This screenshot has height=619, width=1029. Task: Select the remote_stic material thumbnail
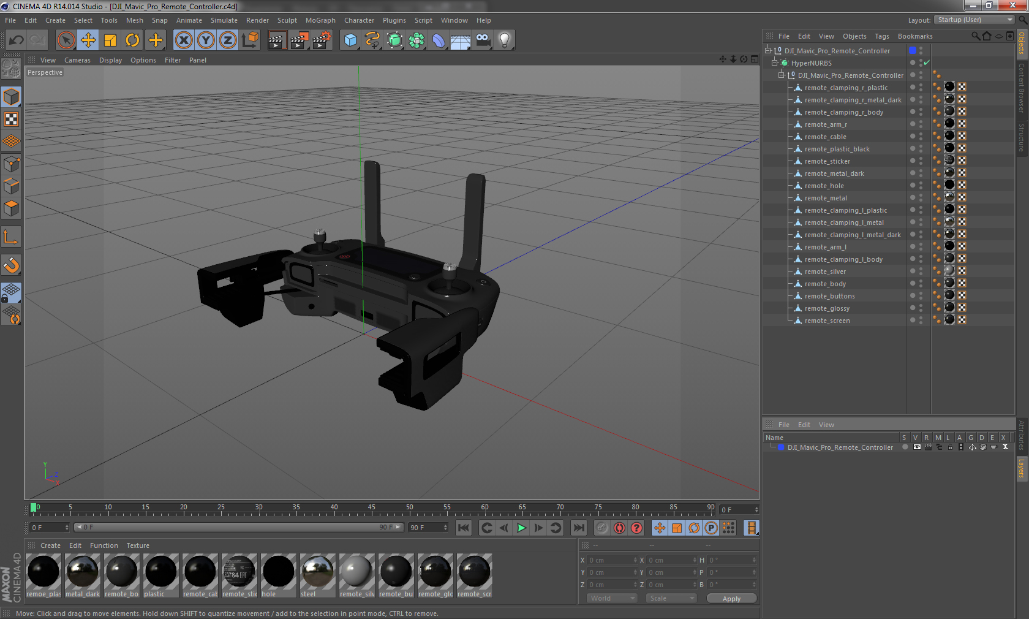[239, 575]
